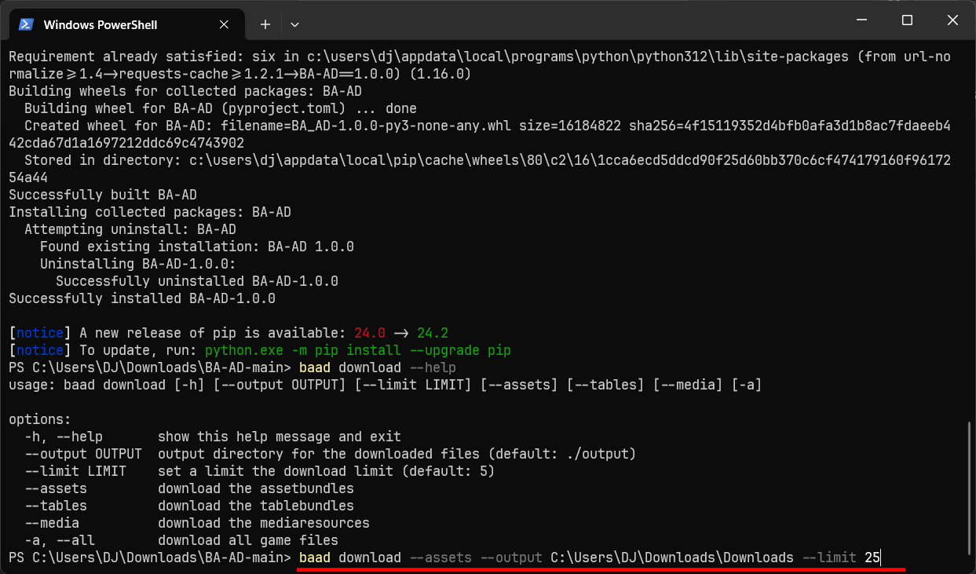Viewport: 976px width, 574px height.
Task: Click the PowerShell icon on the tab
Action: [x=26, y=24]
